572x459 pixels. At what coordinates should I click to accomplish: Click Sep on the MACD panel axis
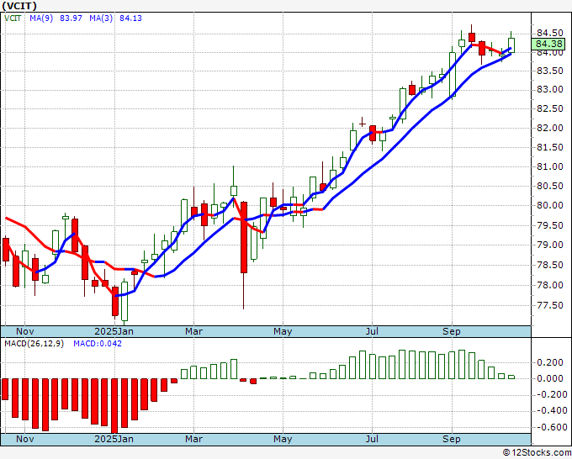[x=452, y=439]
